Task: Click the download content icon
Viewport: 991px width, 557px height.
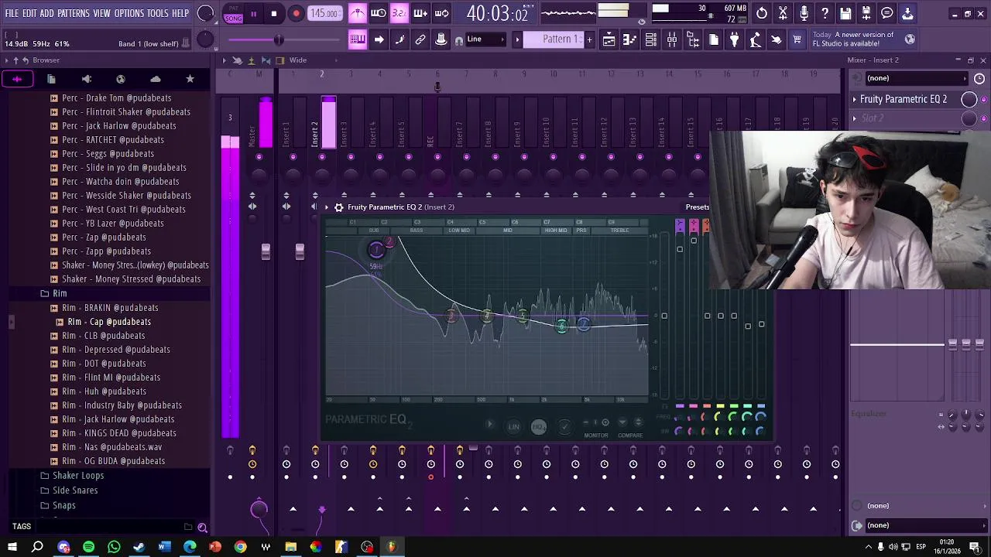Action: click(908, 13)
